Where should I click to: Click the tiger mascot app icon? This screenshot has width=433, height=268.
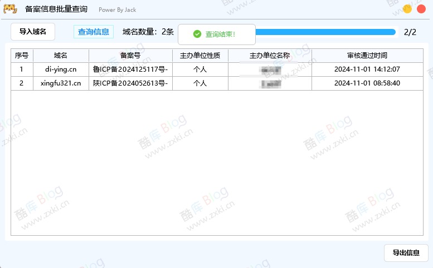click(10, 9)
